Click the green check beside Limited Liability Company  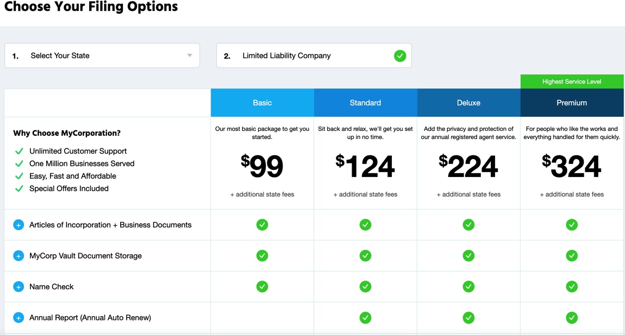tap(400, 56)
